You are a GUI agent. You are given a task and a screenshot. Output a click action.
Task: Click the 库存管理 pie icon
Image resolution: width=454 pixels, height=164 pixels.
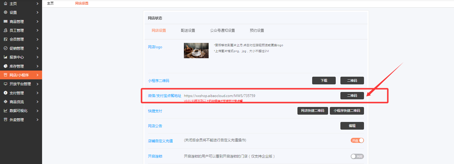tap(5, 66)
